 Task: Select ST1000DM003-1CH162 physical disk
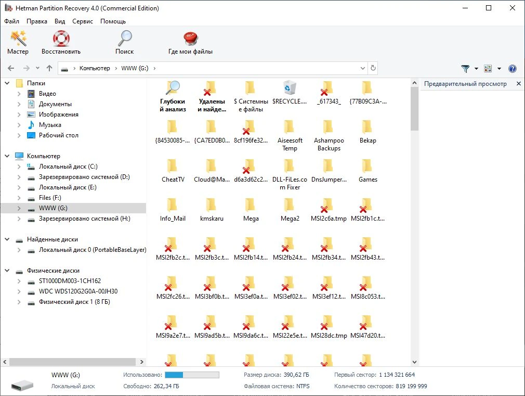click(70, 281)
